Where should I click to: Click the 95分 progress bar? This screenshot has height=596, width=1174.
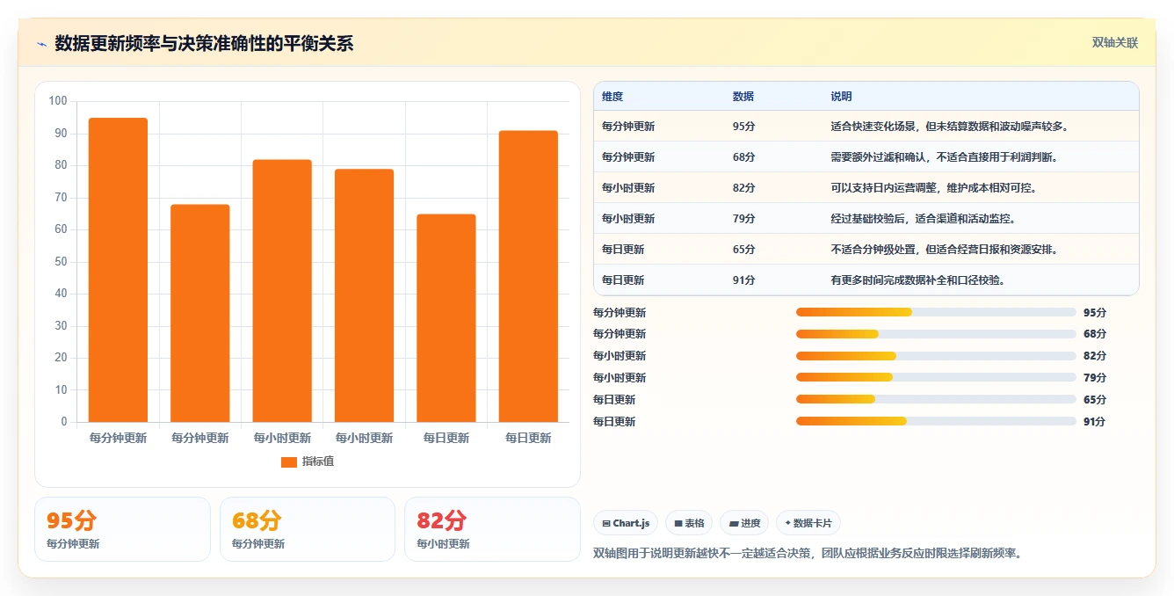pos(936,312)
